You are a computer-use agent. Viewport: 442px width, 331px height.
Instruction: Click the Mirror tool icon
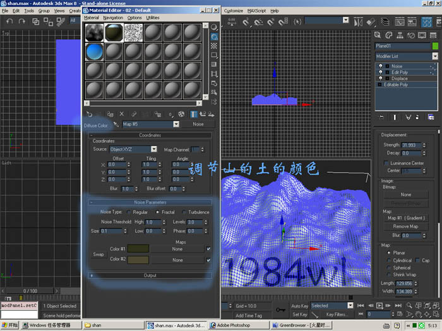tap(358, 22)
